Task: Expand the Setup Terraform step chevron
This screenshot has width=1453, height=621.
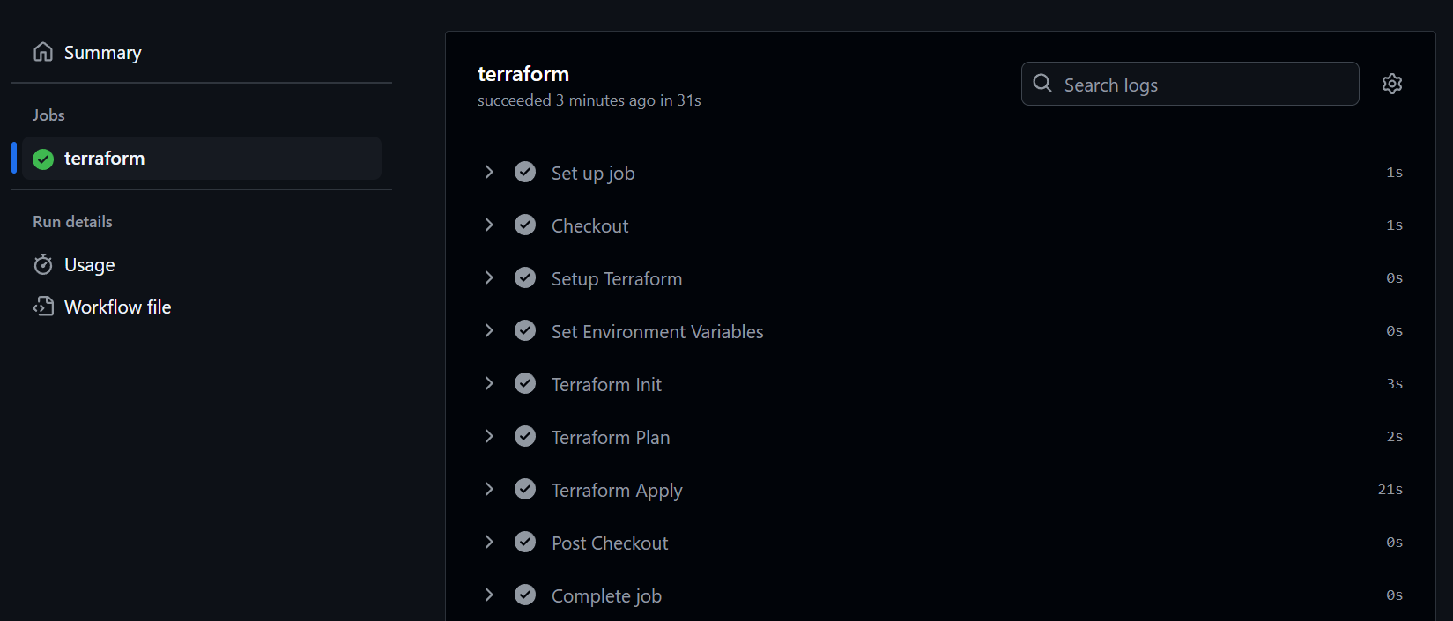Action: tap(489, 277)
